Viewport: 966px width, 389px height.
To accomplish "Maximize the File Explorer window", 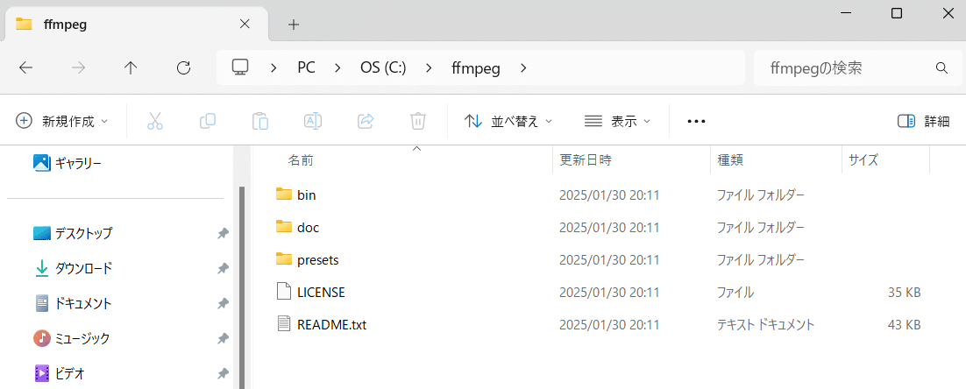I will [x=897, y=13].
